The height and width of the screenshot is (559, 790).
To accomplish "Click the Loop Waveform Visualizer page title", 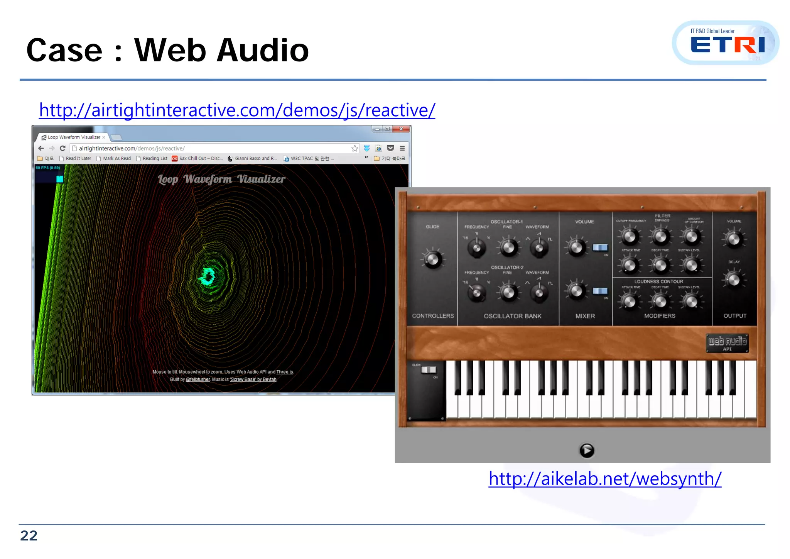I will coord(221,179).
